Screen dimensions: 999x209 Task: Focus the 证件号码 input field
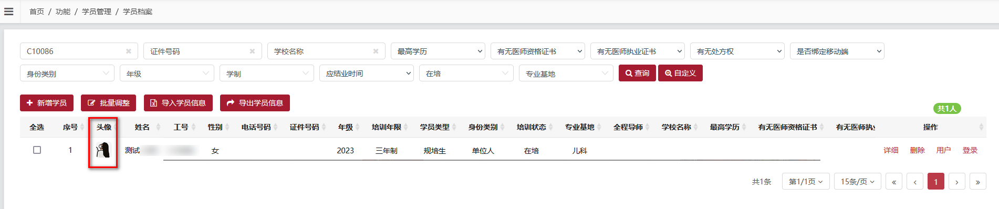pos(202,51)
